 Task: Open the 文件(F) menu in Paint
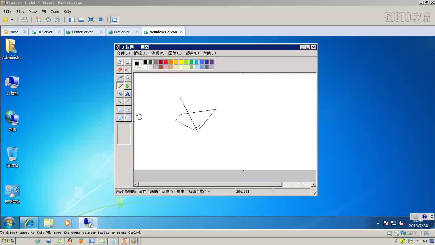(x=124, y=53)
